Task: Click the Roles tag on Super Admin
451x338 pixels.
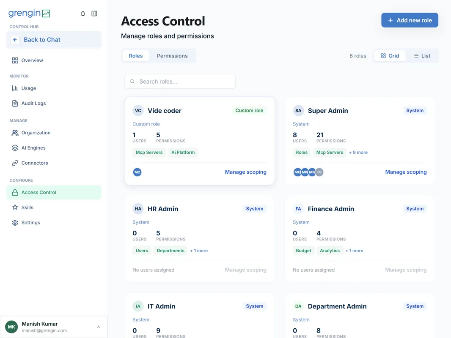Action: coord(301,153)
